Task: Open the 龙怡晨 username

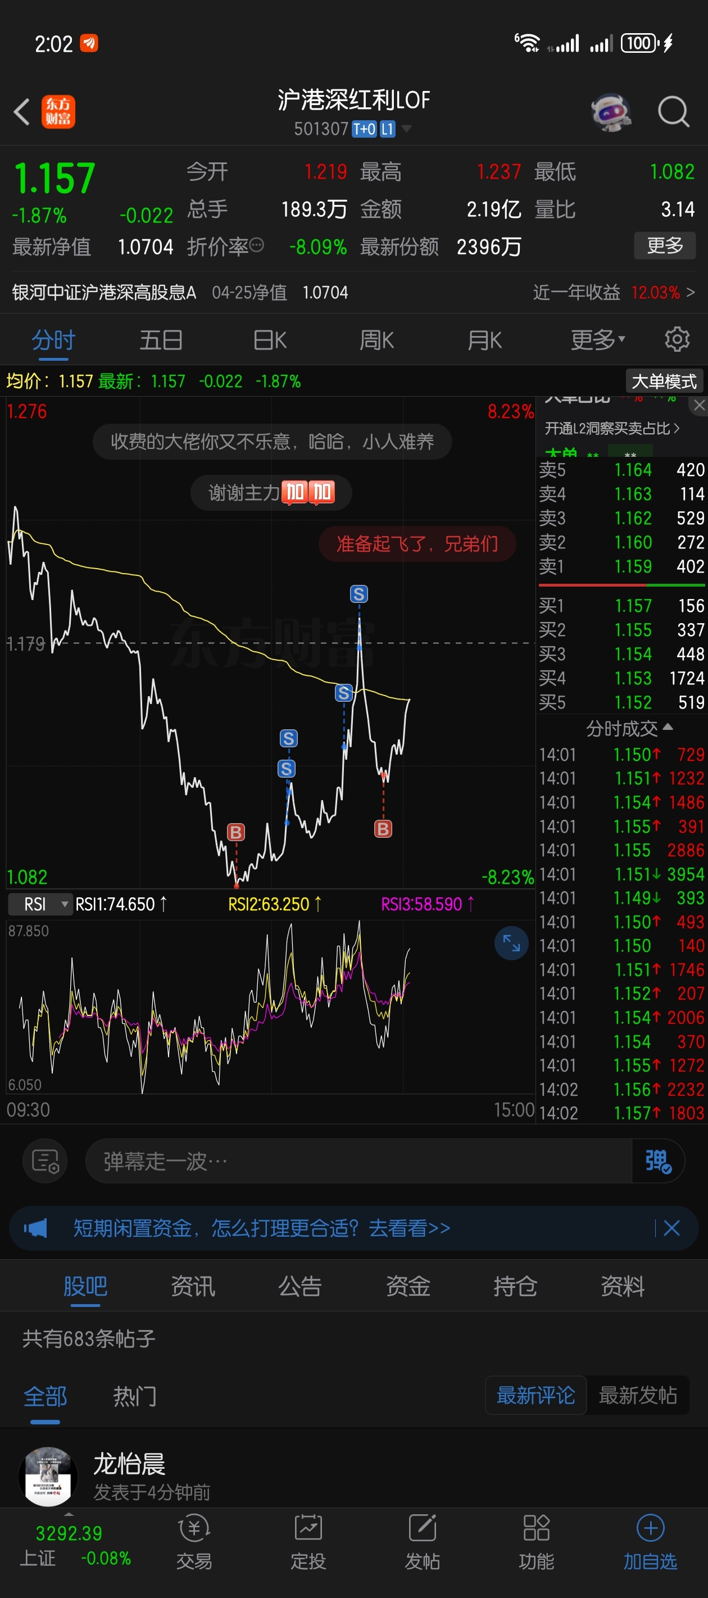Action: [x=129, y=1464]
